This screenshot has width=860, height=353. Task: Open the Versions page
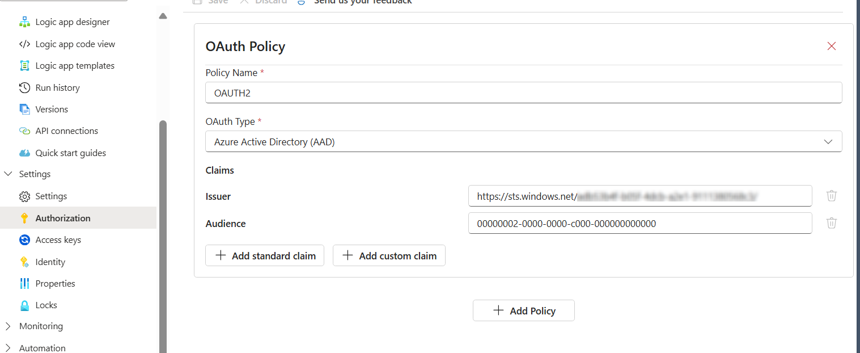click(52, 109)
